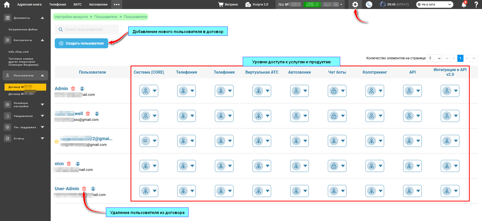482x221 pixels.
Task: Click profile icon next to 'well' user
Action: click(97, 114)
